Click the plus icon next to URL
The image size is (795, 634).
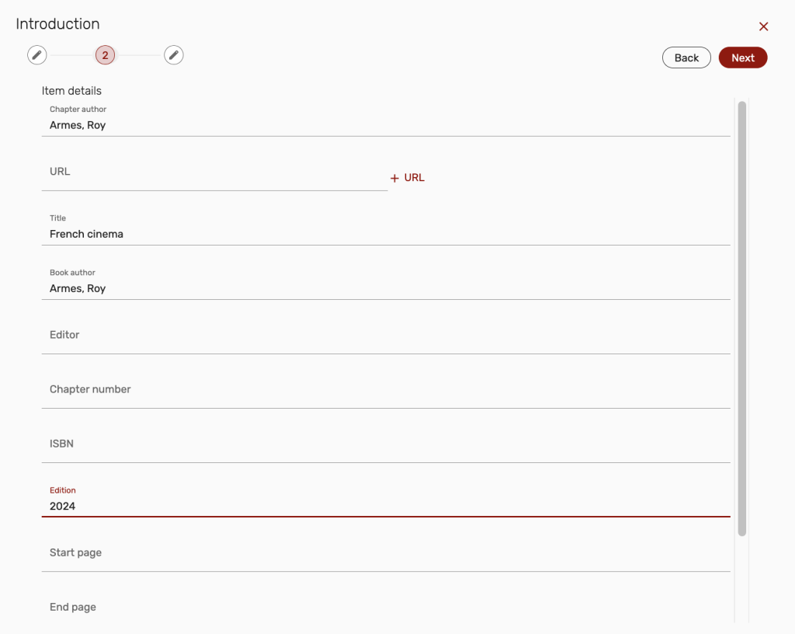(x=394, y=178)
